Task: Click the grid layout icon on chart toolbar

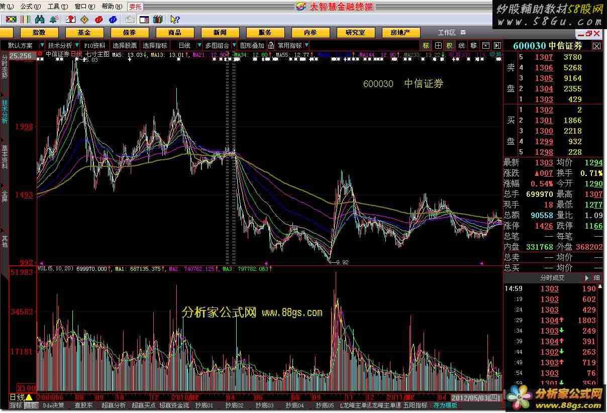Action: tap(438, 45)
